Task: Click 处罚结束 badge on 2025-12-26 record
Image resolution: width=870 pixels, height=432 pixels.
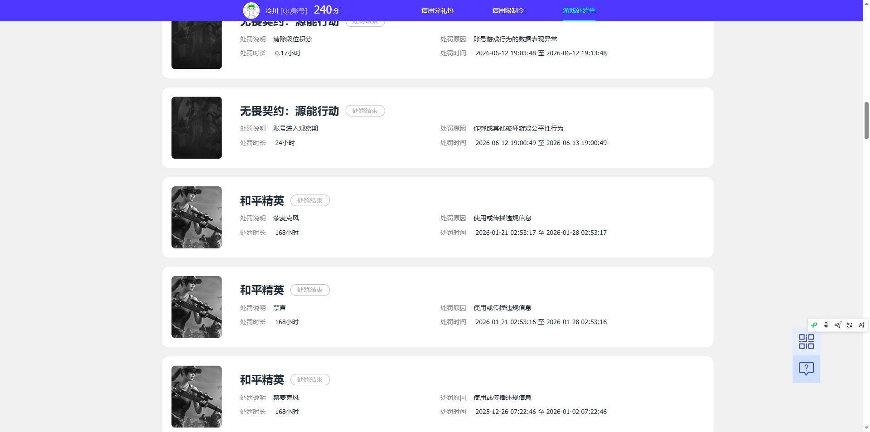Action: pos(310,379)
